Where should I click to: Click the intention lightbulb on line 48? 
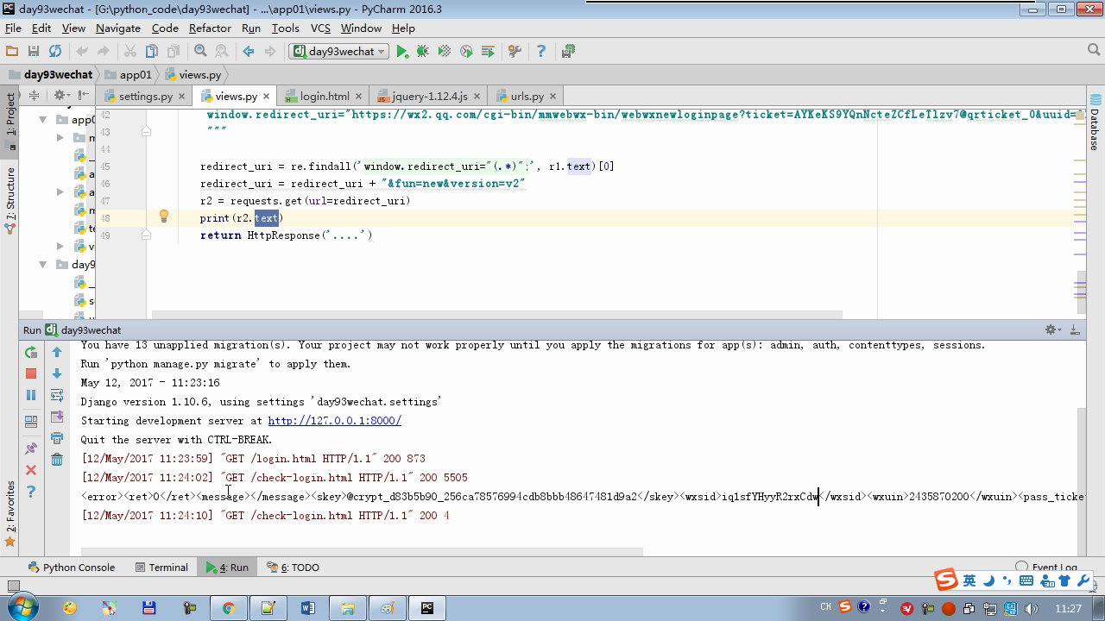tap(163, 217)
